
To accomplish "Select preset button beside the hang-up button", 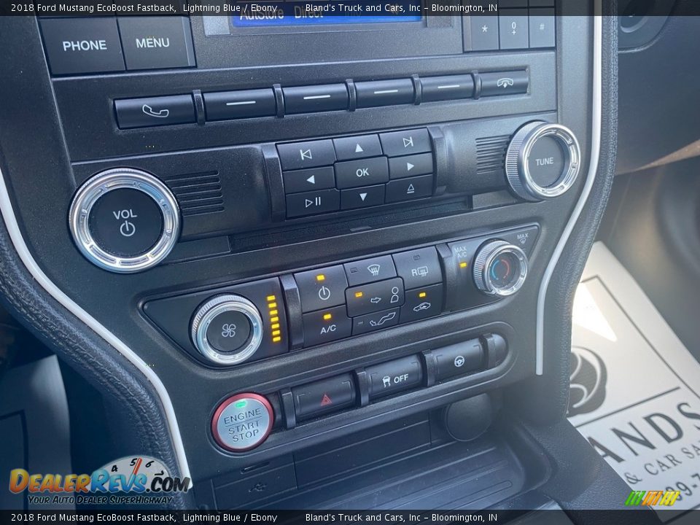I will point(447,87).
